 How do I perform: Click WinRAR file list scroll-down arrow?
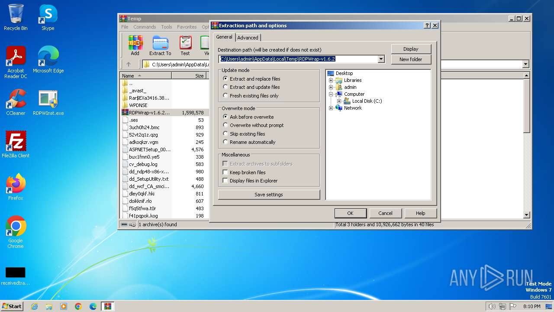tap(527, 215)
